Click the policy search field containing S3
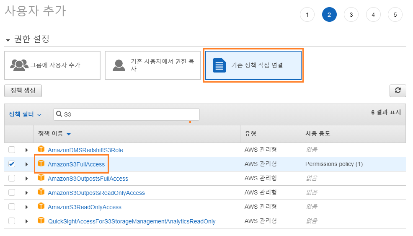Image resolution: width=413 pixels, height=236 pixels. [x=126, y=114]
